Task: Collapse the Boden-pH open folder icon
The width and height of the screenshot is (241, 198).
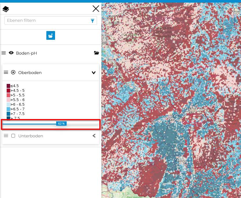Action: 96,53
